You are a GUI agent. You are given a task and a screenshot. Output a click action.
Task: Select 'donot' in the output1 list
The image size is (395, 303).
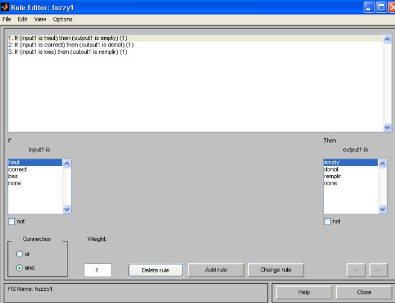pyautogui.click(x=331, y=170)
